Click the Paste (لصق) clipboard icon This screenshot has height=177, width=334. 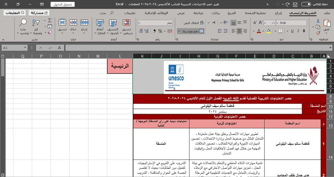(327, 23)
